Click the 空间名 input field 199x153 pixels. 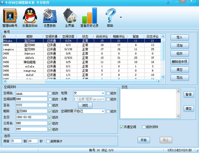tap(32, 94)
